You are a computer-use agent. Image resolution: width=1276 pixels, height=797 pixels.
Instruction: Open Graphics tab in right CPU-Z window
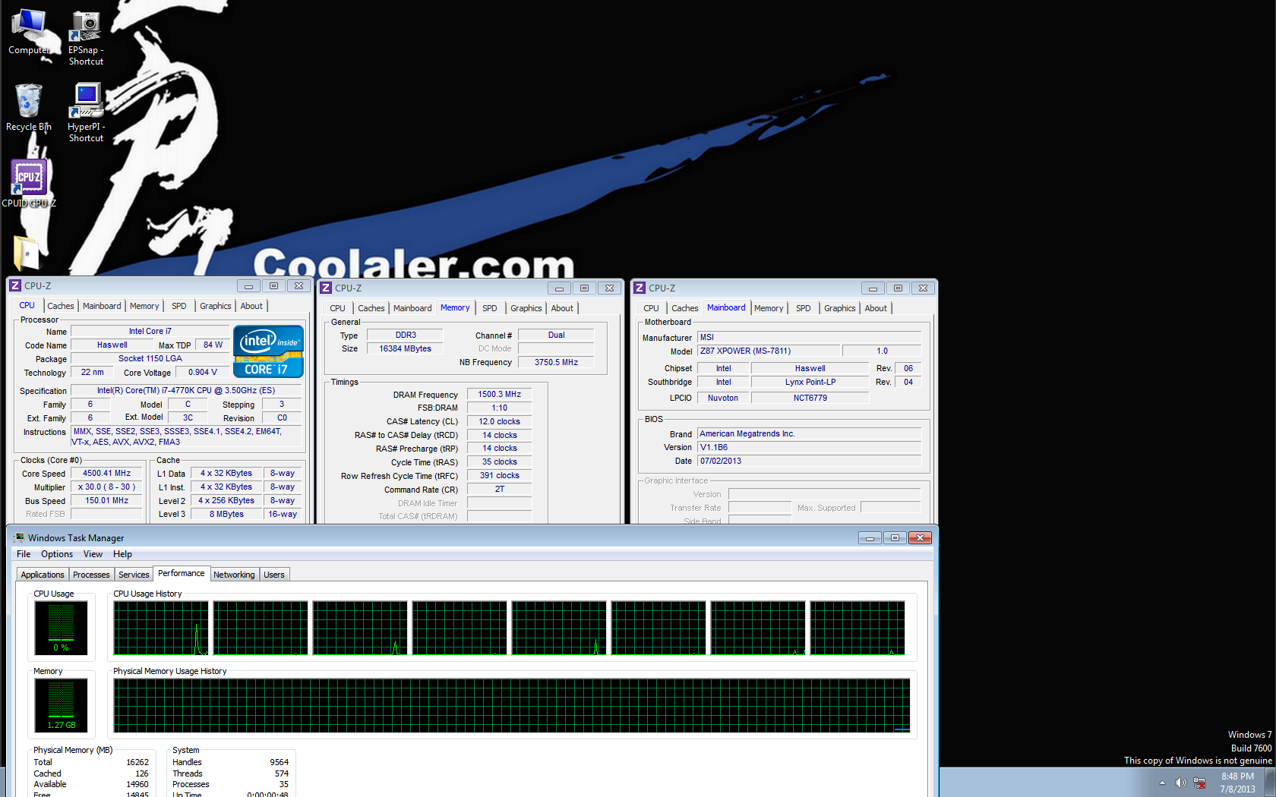(x=840, y=309)
